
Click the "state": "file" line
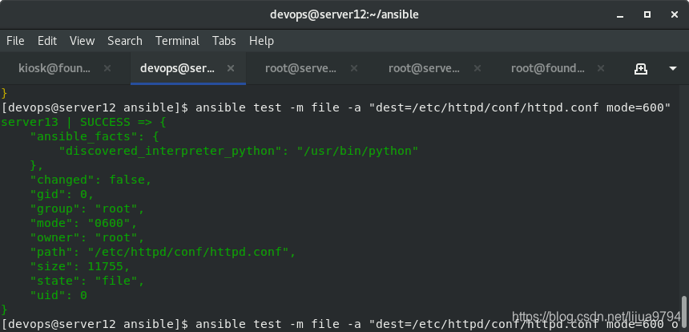pyautogui.click(x=87, y=281)
